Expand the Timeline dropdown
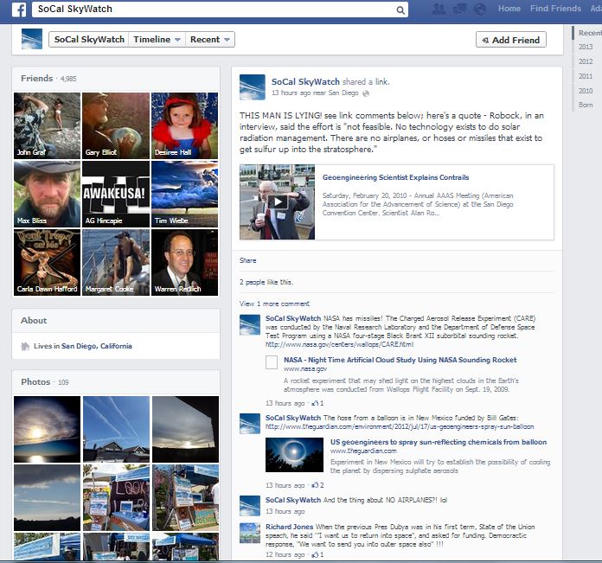 (x=157, y=40)
